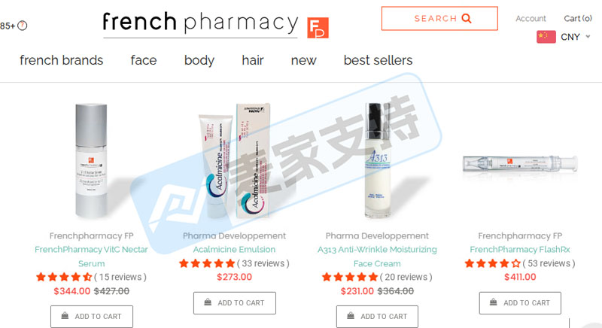Viewport: 602px width, 328px height.
Task: Open the FlashRx syringe product image
Action: point(520,164)
